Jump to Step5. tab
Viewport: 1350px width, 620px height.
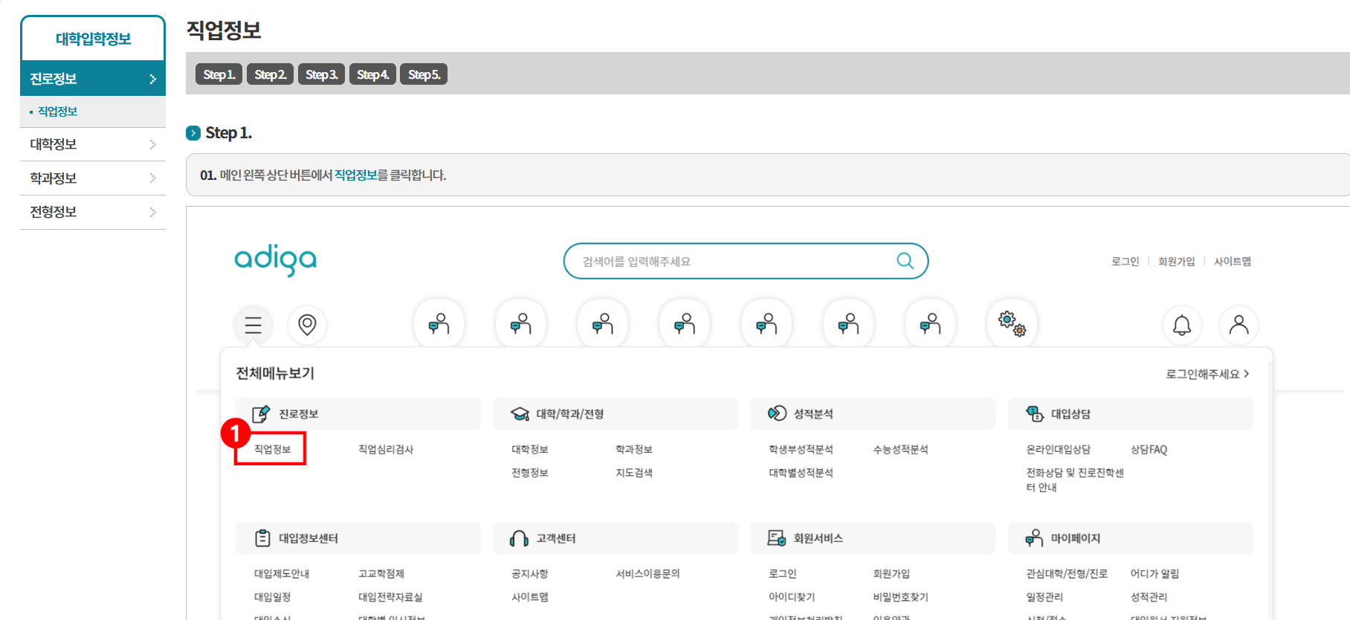click(424, 74)
